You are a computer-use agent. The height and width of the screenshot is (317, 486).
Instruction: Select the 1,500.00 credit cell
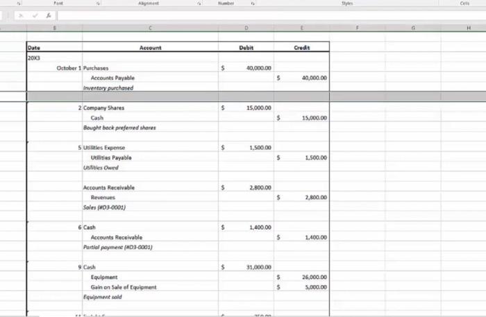(x=301, y=157)
